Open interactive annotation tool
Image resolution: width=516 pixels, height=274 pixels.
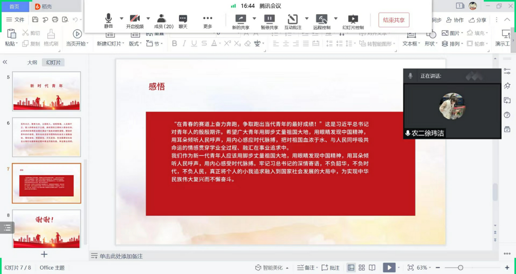coord(293,21)
